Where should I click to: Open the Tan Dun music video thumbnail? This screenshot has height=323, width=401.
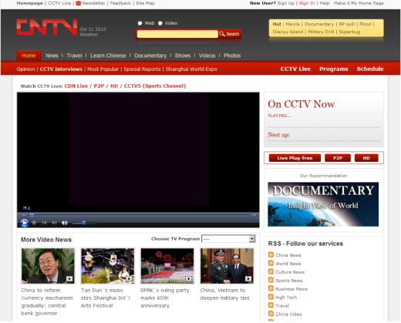(x=107, y=266)
